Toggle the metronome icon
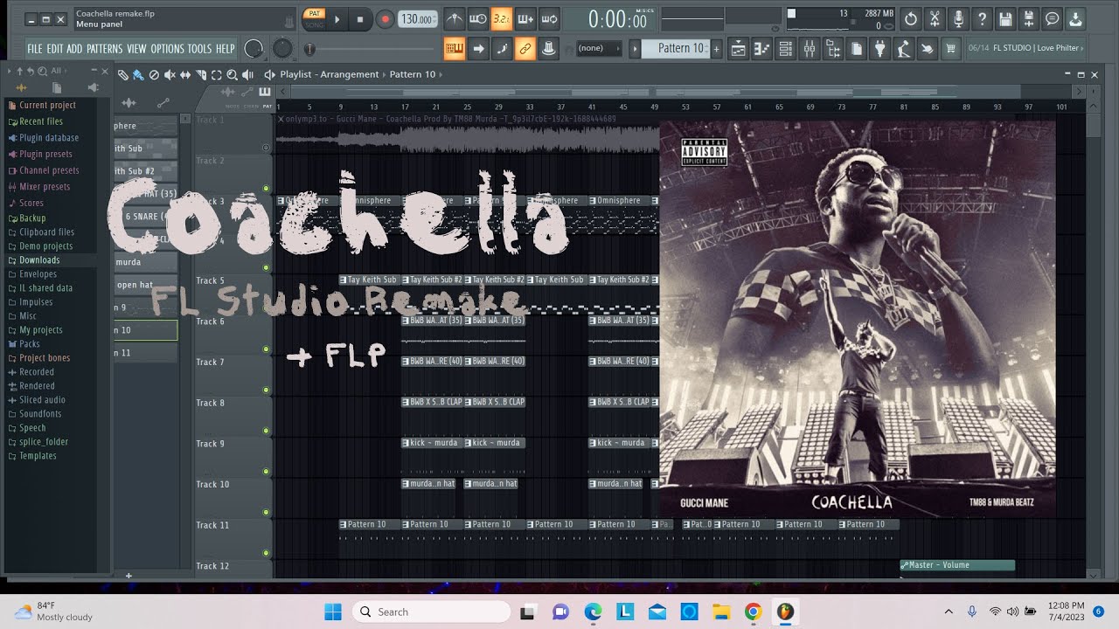1119x629 pixels. 454,18
